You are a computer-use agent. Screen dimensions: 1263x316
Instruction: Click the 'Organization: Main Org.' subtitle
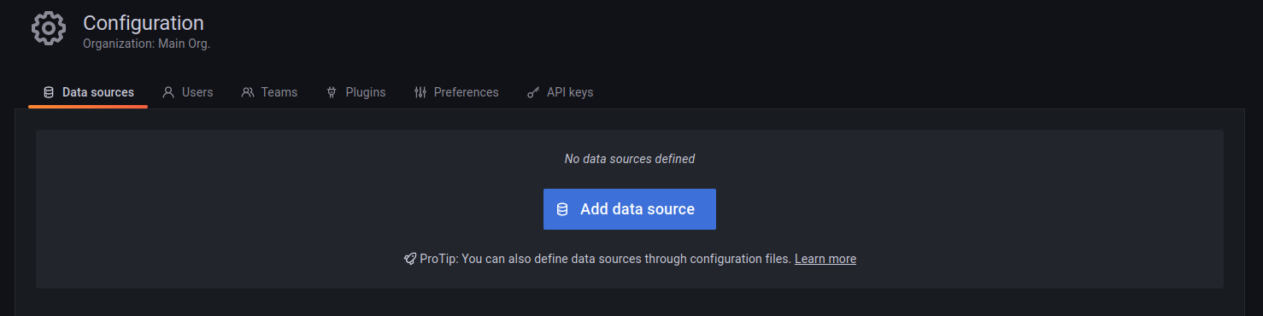[146, 44]
